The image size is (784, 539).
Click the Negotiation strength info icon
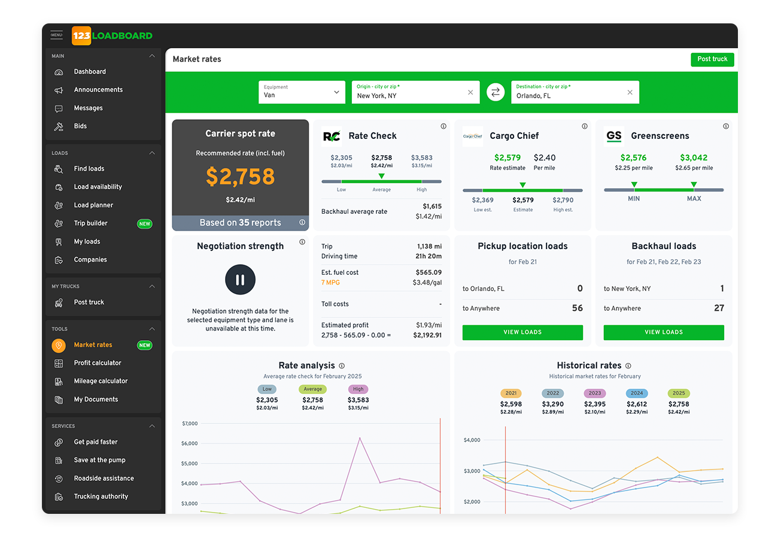[x=302, y=243]
